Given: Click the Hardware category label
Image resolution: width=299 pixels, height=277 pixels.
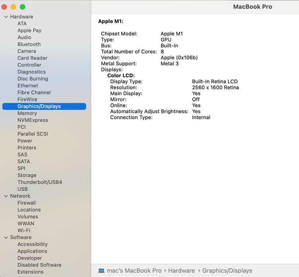Looking at the screenshot, I should coord(21,17).
